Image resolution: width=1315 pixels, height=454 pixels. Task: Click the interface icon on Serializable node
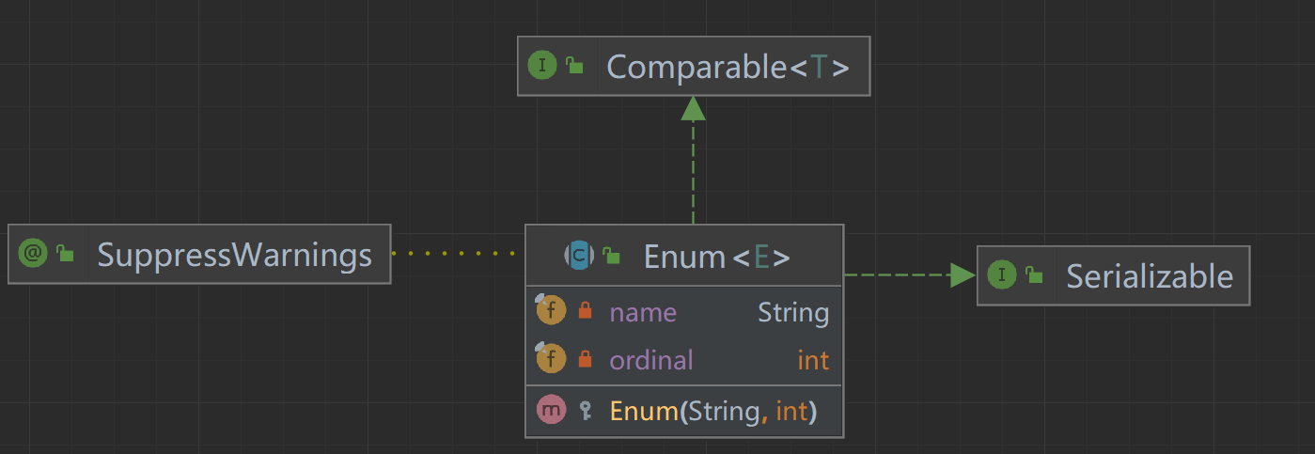point(1002,275)
